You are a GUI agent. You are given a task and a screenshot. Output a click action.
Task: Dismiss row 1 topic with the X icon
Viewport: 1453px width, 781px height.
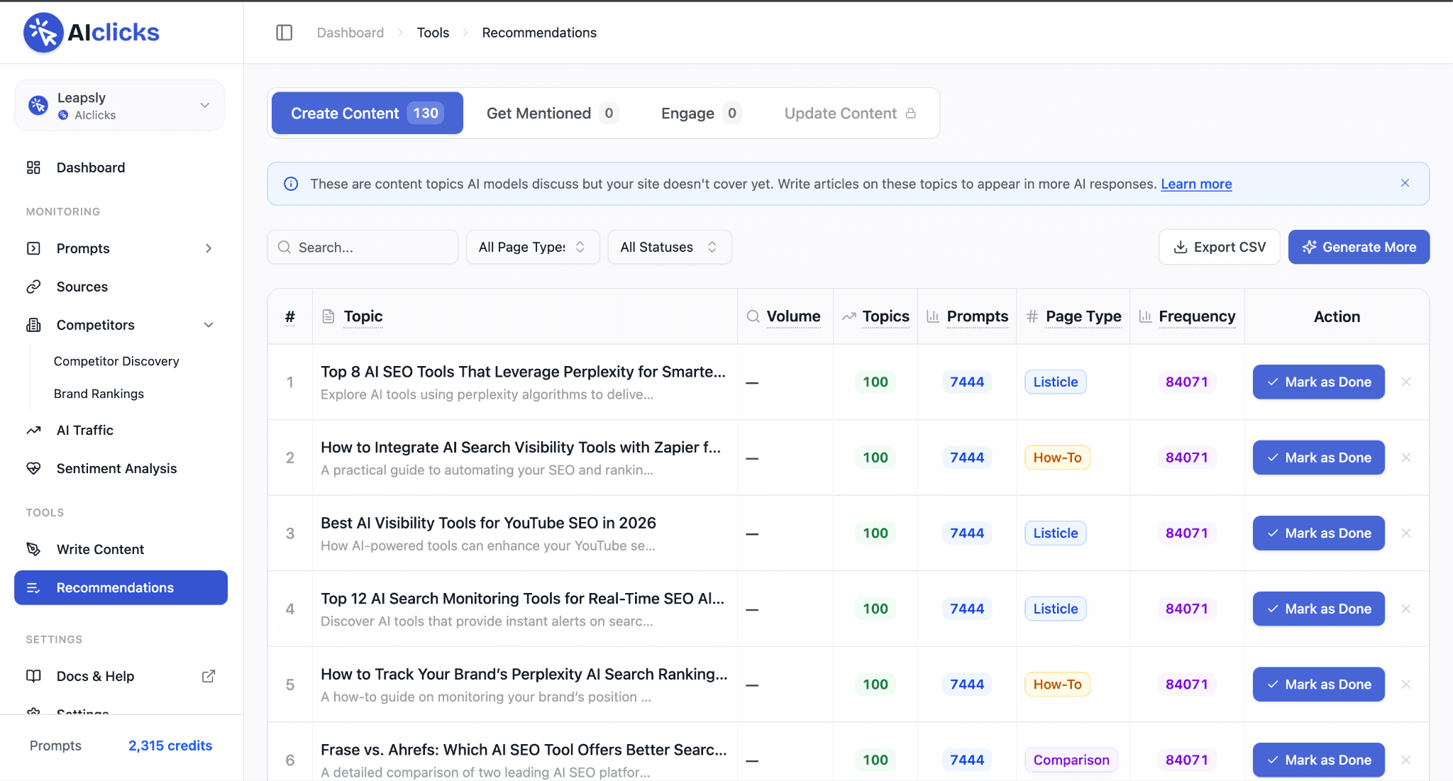(1406, 382)
